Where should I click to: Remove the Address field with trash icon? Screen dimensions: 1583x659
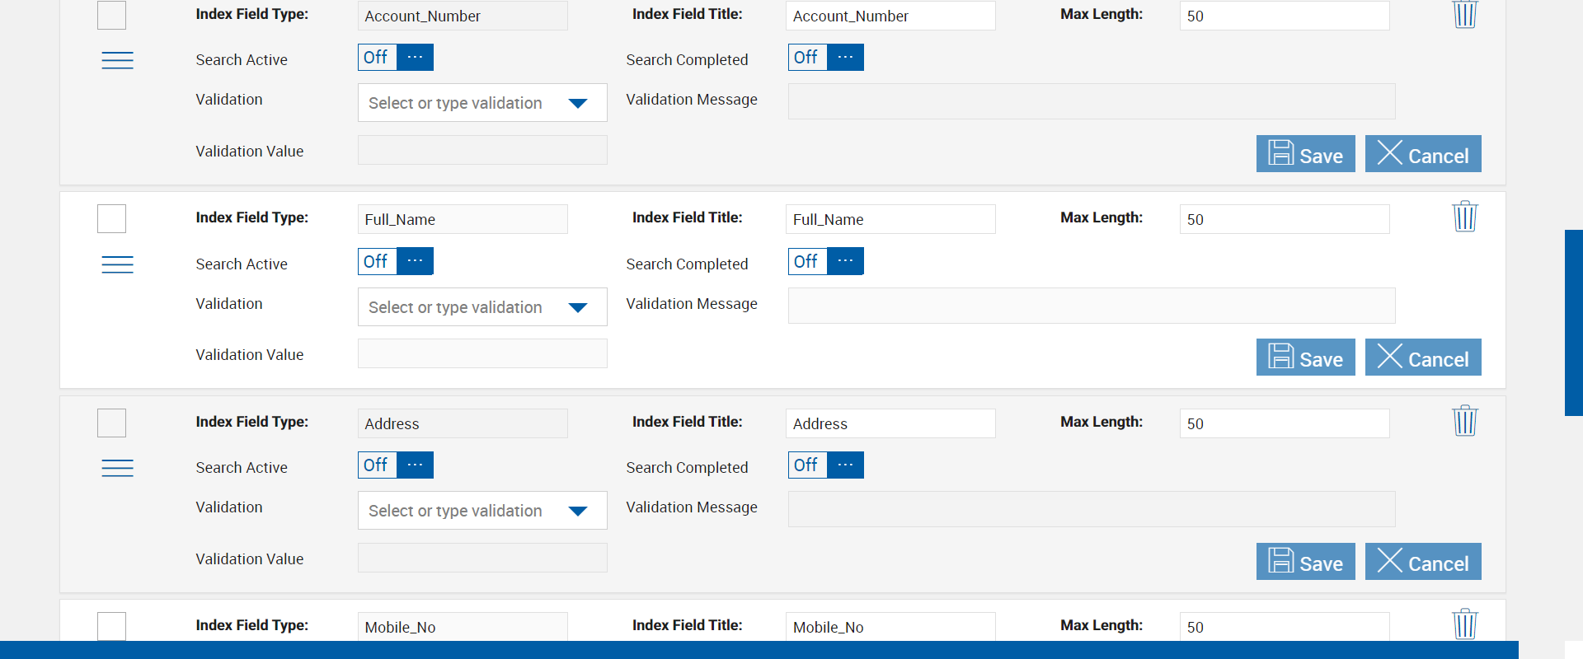tap(1464, 421)
